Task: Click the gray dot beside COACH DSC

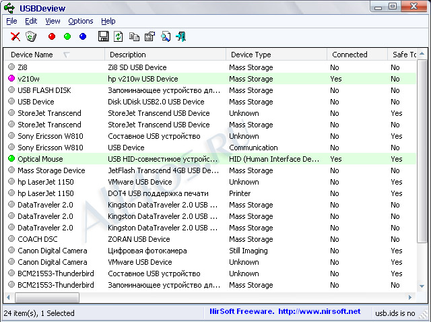Action: click(x=11, y=238)
